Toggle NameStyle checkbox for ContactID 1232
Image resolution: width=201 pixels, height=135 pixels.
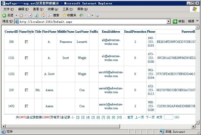(26, 74)
